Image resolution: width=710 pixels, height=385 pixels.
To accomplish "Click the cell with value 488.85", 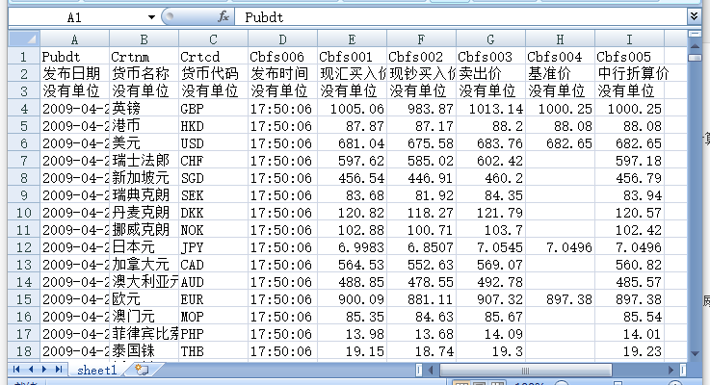I will coord(352,282).
